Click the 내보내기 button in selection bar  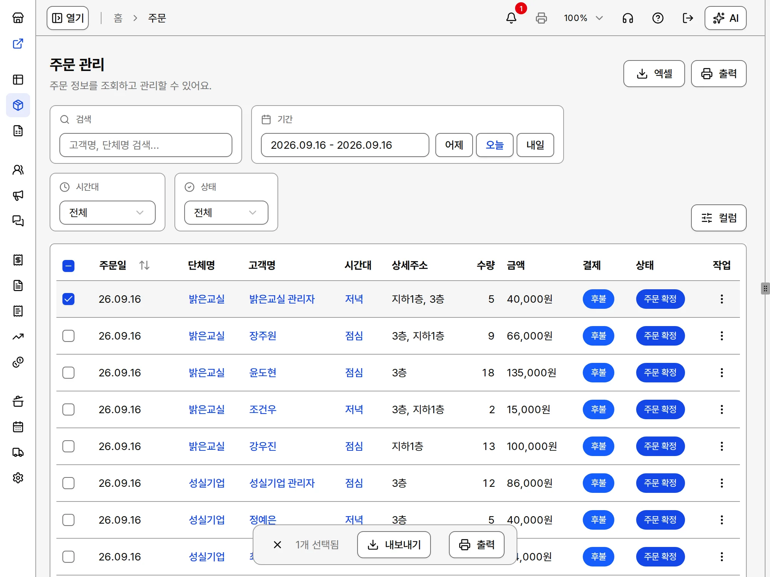[394, 545]
